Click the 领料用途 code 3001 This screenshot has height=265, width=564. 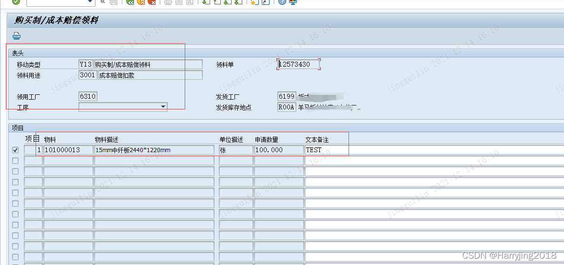coord(88,75)
